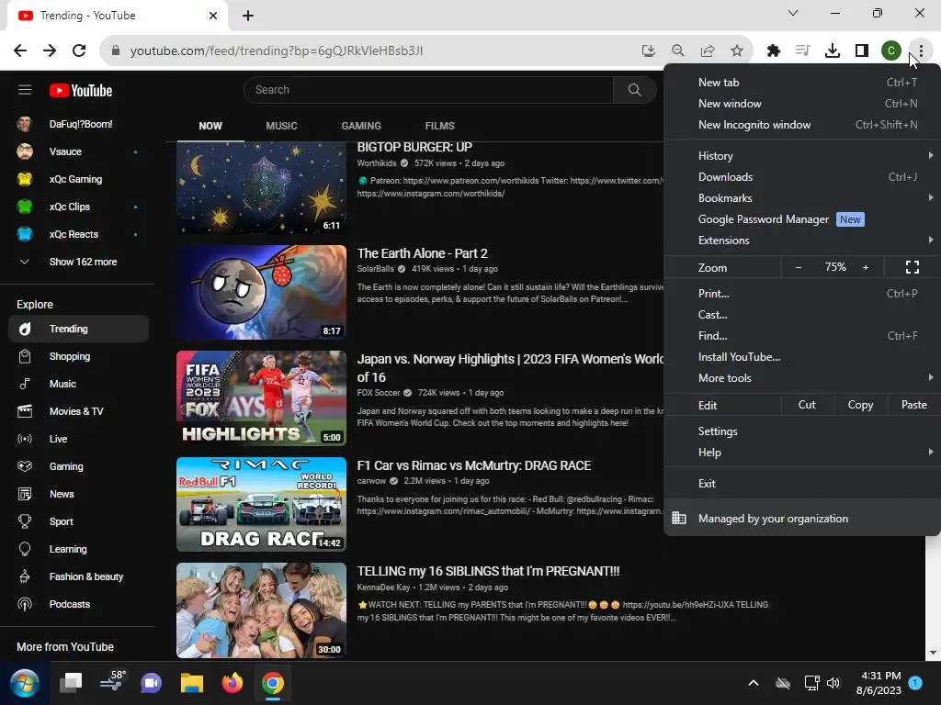Viewport: 941px width, 705px height.
Task: Switch to the FILMS trending tab
Action: [x=440, y=126]
